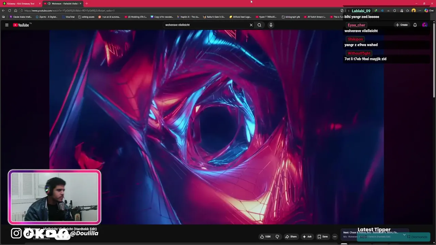Switch to the Kickaway Kick Giveaway Tool tab
436x245 pixels.
pyautogui.click(x=20, y=3)
